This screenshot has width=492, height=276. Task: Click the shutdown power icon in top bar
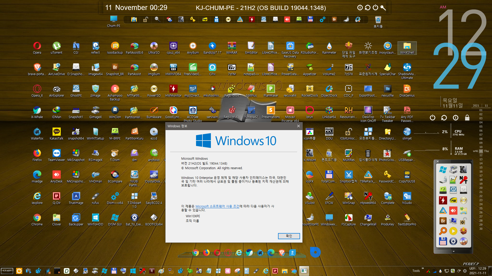click(375, 7)
